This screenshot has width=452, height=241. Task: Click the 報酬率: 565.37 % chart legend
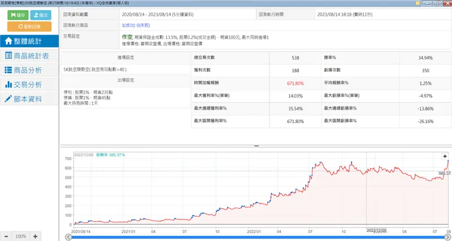111,155
